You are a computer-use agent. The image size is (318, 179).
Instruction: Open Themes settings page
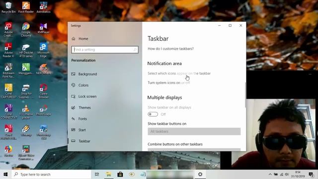[x=84, y=107]
